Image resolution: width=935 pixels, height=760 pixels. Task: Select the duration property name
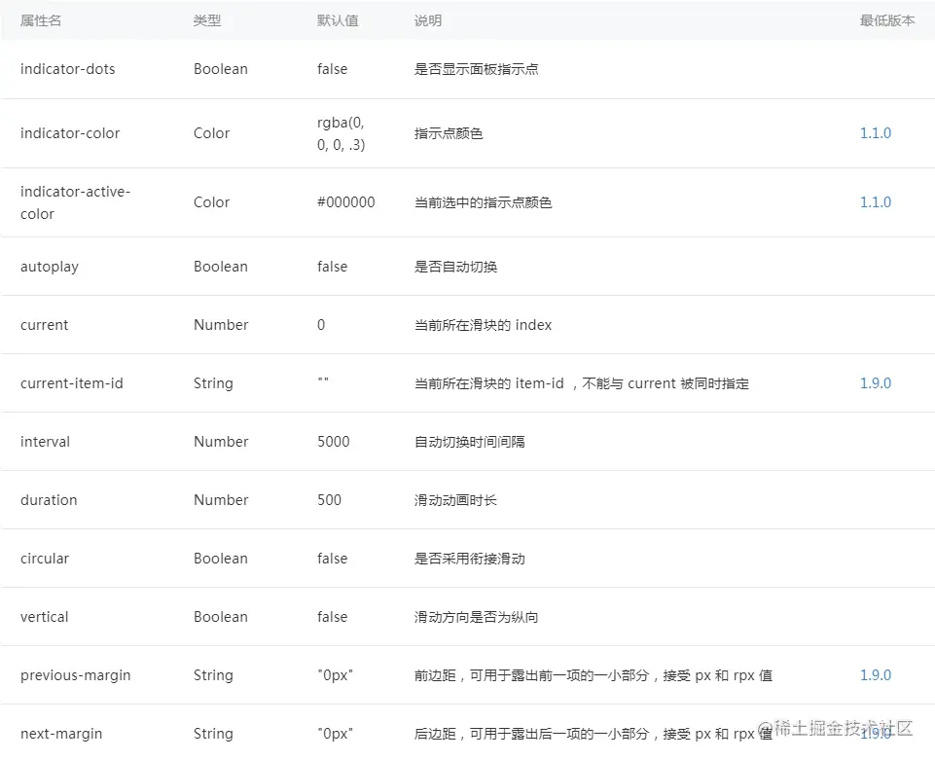pos(49,500)
